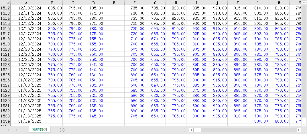Select row 1534 header
The image size is (307, 134).
click(x=5, y=121)
